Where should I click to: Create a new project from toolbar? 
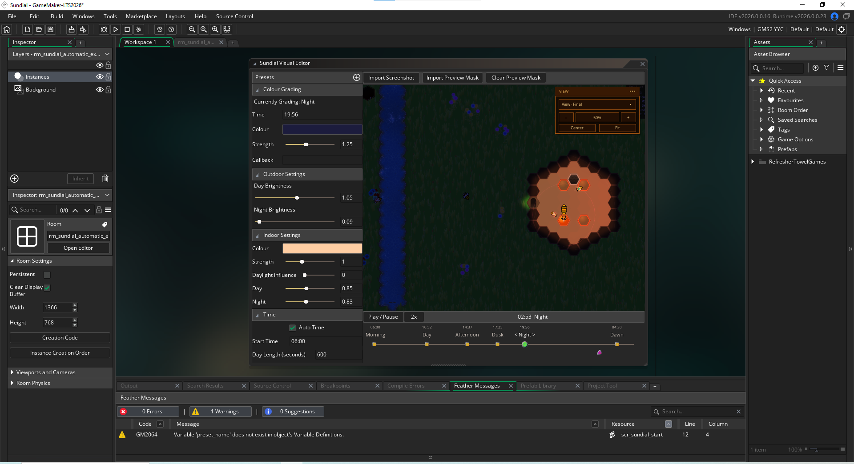coord(28,29)
